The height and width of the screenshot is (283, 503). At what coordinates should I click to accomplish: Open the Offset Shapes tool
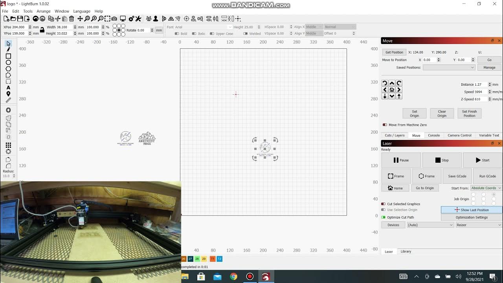coord(8,110)
